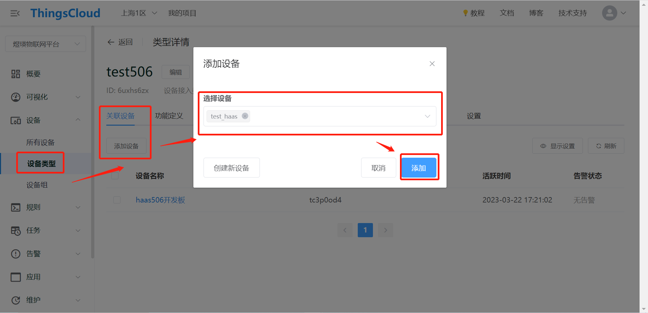Open the haas506开发板 device link
The image size is (648, 313).
click(x=160, y=200)
